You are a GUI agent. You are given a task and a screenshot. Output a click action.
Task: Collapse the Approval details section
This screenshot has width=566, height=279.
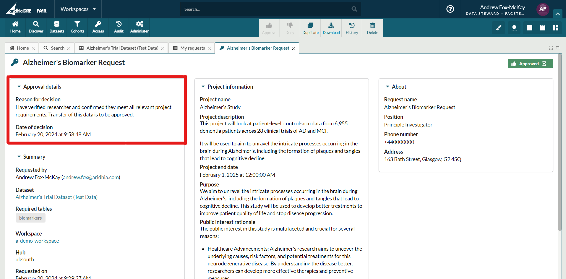pyautogui.click(x=19, y=87)
